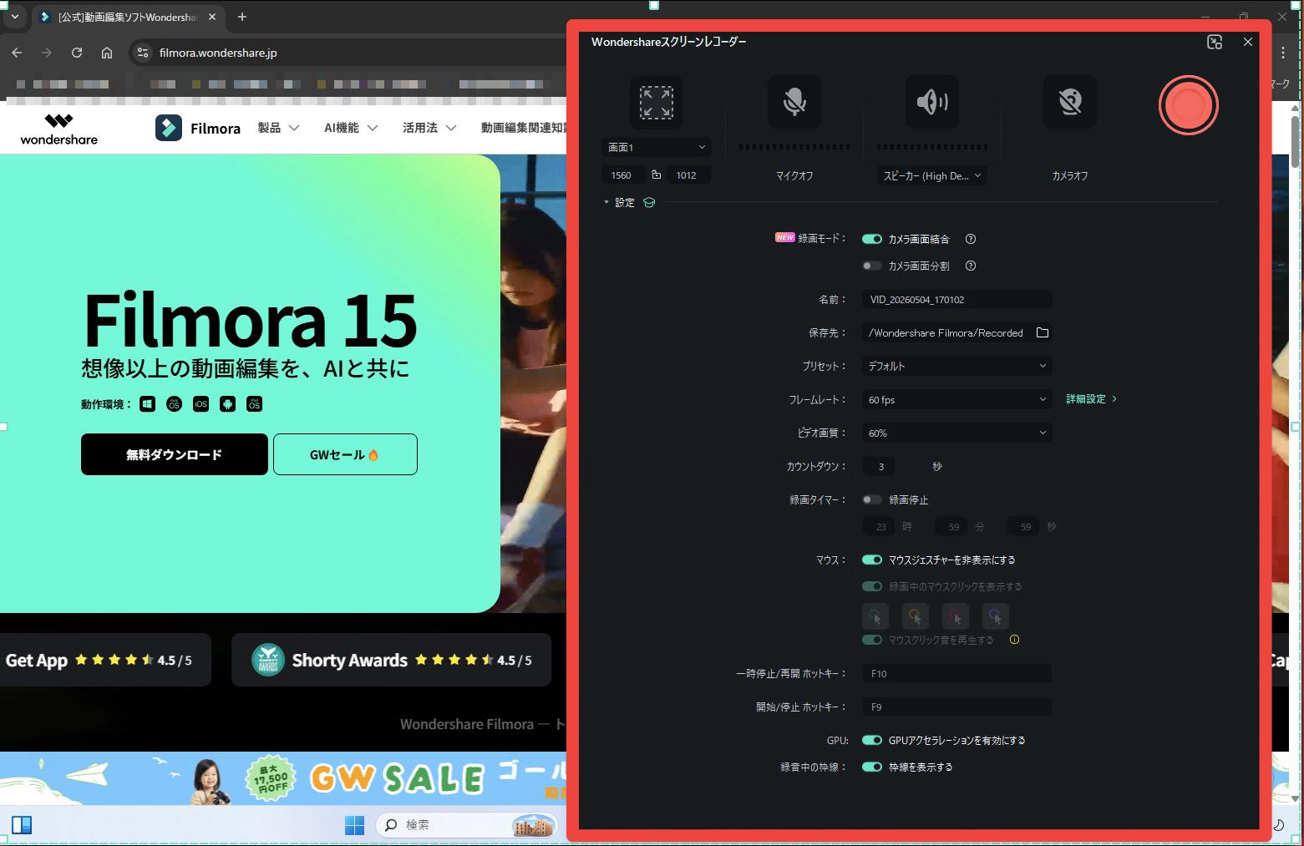Enable the 録画停止 recording timer toggle
Image resolution: width=1304 pixels, height=846 pixels.
click(x=871, y=499)
